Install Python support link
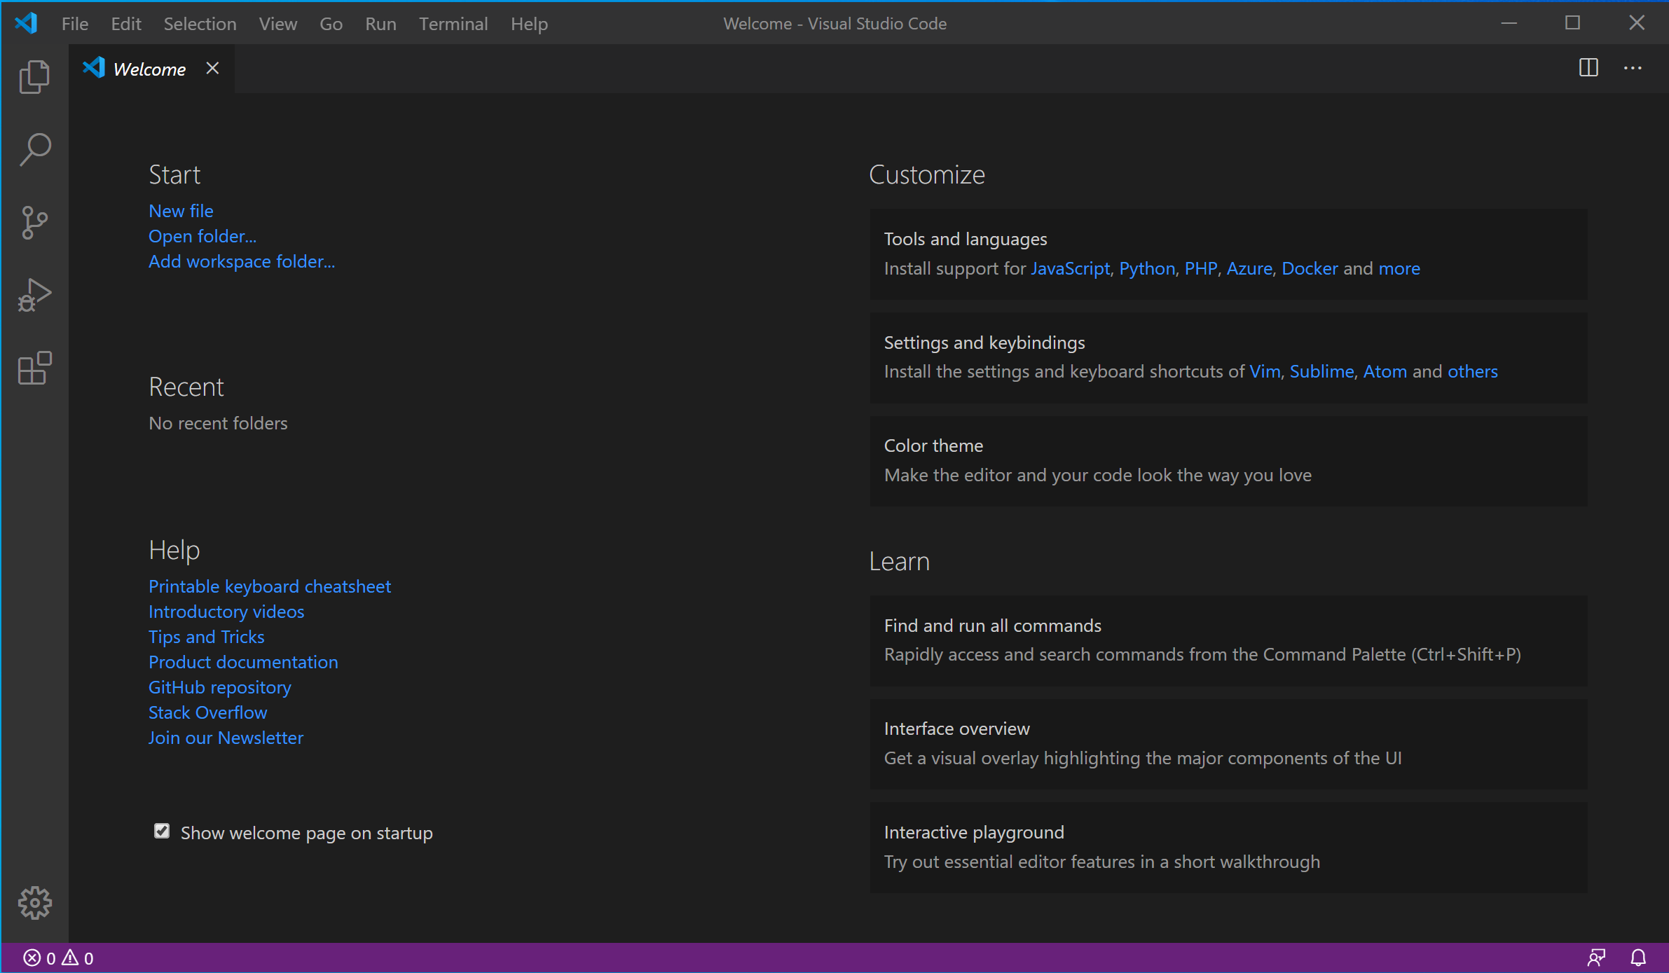The height and width of the screenshot is (973, 1669). (1147, 268)
